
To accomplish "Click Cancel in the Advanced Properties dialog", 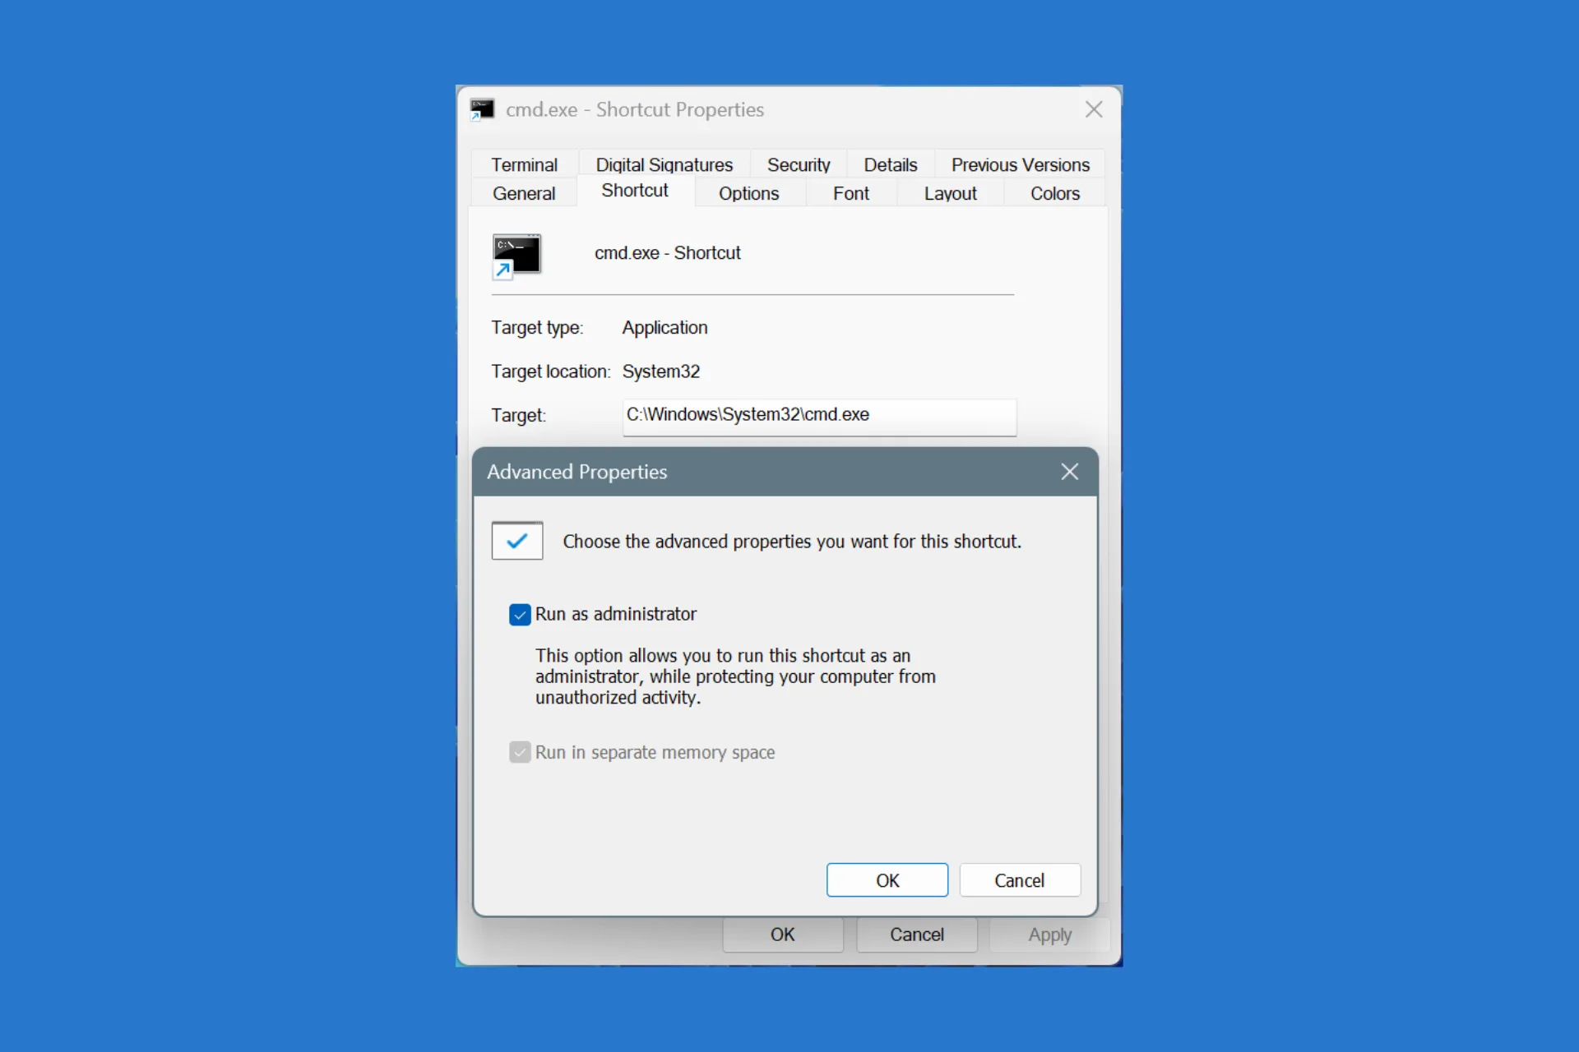I will (1020, 879).
